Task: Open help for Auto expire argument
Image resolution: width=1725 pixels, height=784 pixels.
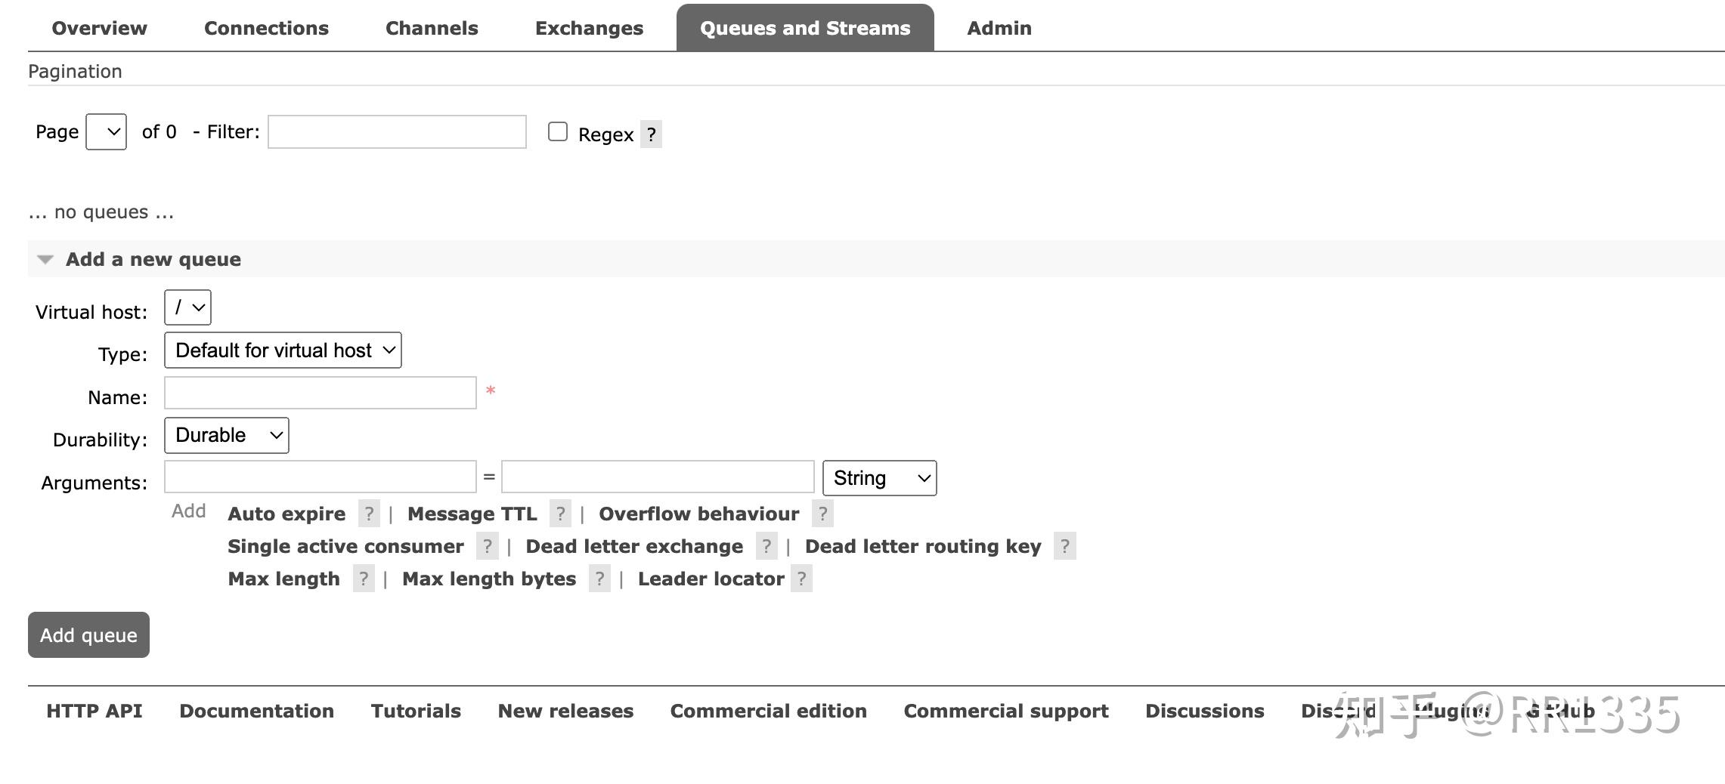Action: point(369,514)
